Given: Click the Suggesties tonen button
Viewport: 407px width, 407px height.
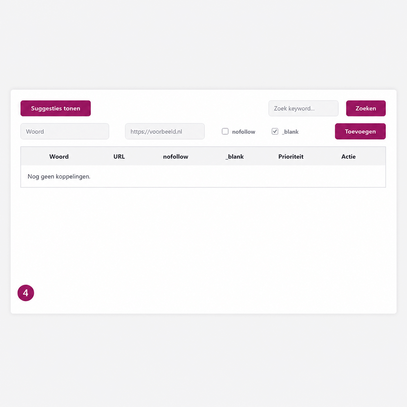Looking at the screenshot, I should pyautogui.click(x=55, y=108).
